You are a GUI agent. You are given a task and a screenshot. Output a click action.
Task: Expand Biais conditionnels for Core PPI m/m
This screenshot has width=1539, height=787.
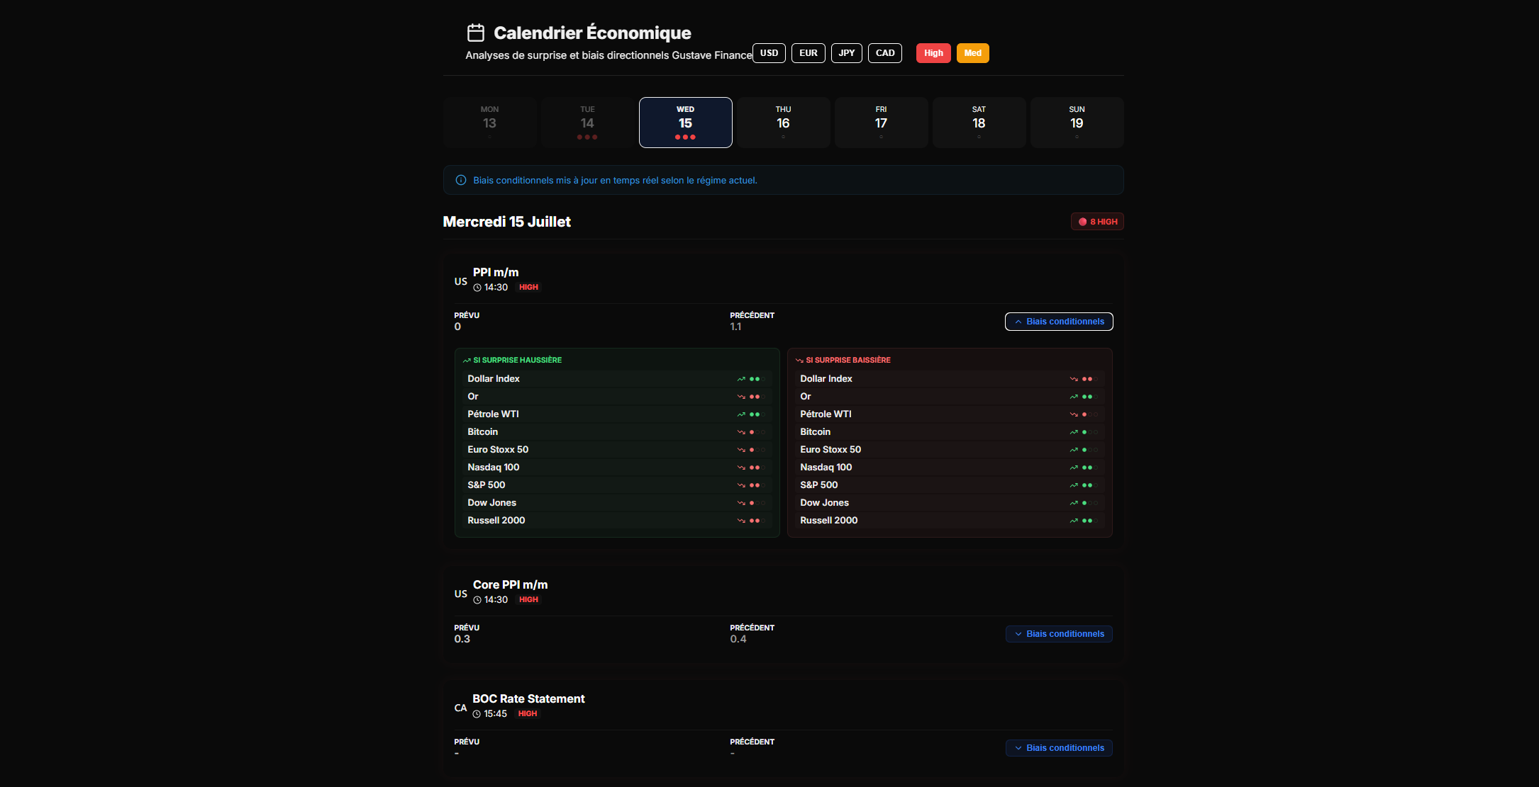click(1059, 634)
